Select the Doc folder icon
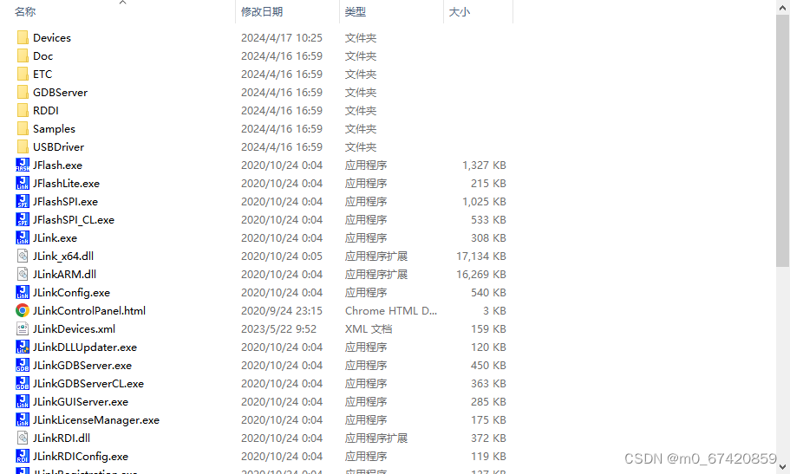Image resolution: width=790 pixels, height=474 pixels. 23,56
